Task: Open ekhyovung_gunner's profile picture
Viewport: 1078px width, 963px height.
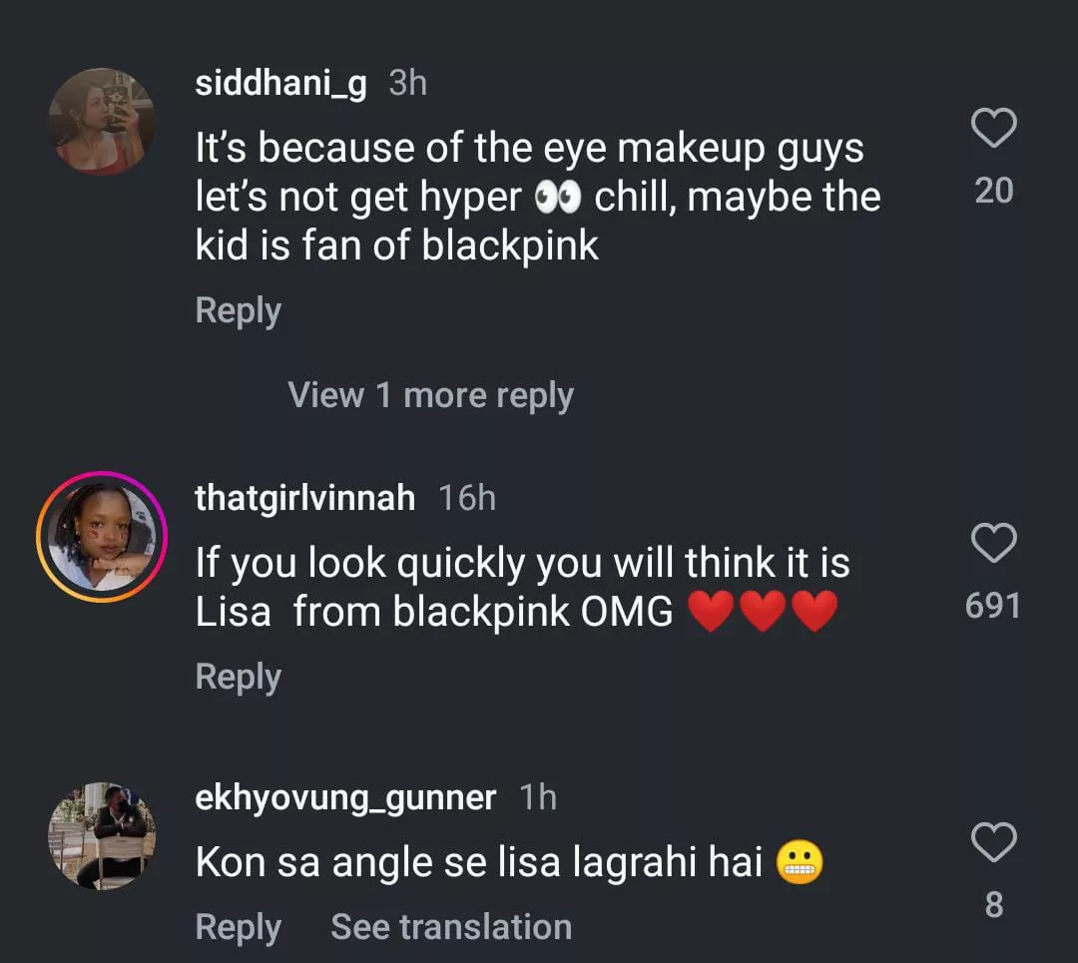Action: (101, 835)
